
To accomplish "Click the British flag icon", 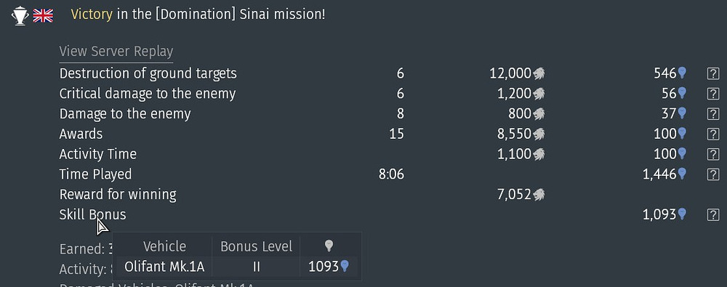I will point(43,16).
